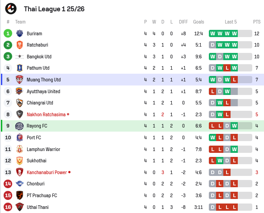
Task: Open the PT Prachuap FC badge
Action: click(19, 195)
